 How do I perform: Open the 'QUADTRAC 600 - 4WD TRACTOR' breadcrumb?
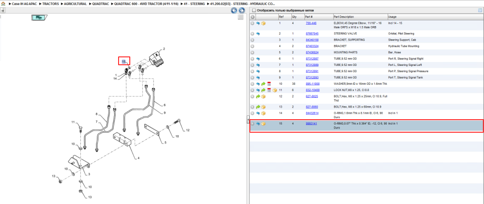tap(147, 4)
